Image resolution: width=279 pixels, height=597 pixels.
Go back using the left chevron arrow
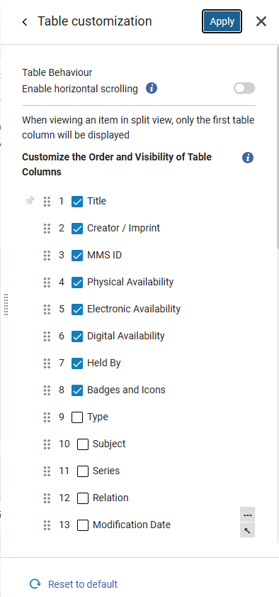[x=25, y=22]
